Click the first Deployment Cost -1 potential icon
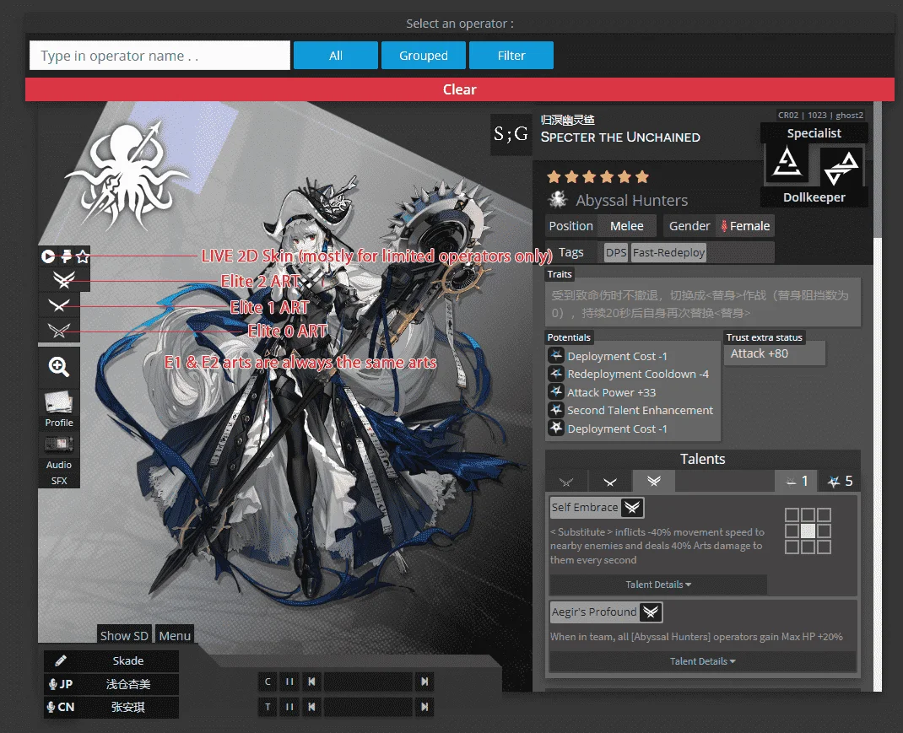Image resolution: width=903 pixels, height=733 pixels. [556, 355]
